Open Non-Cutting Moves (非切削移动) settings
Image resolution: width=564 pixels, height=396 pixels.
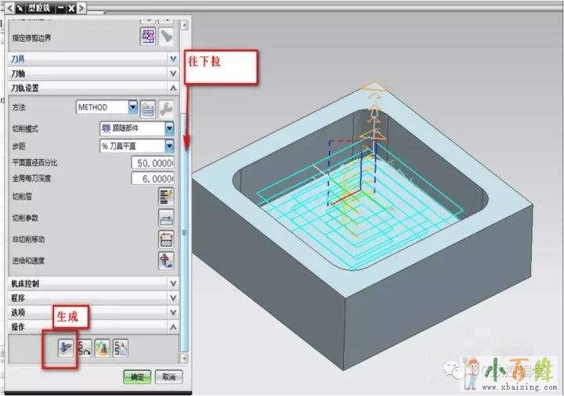(166, 239)
